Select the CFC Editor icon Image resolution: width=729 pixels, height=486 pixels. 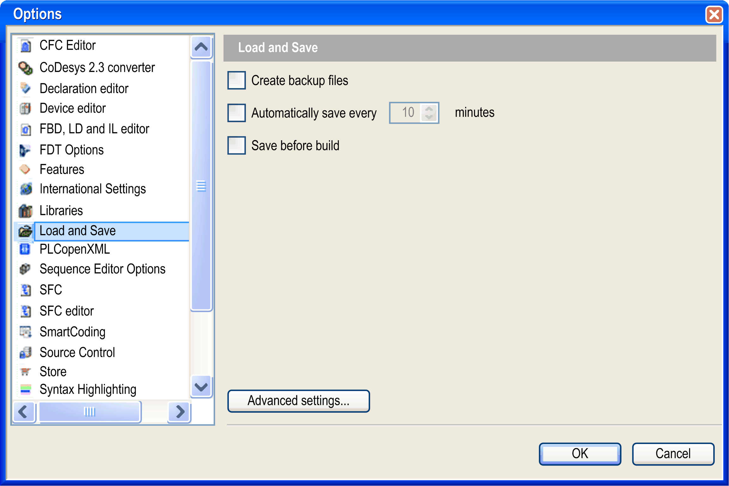pyautogui.click(x=25, y=45)
